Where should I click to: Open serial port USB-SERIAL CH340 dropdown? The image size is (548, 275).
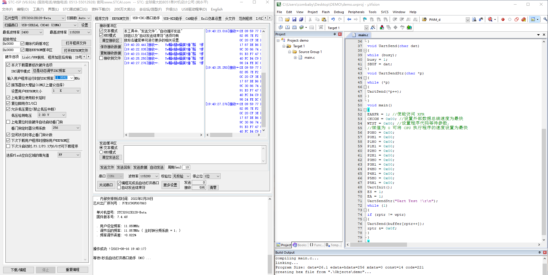point(49,25)
